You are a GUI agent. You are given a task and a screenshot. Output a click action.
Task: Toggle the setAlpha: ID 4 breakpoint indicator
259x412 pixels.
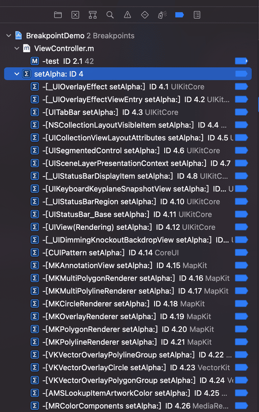(241, 74)
